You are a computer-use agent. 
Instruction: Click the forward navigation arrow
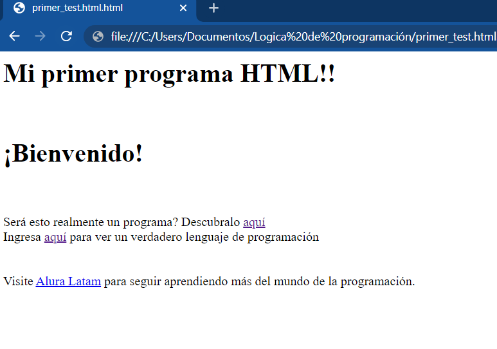pyautogui.click(x=41, y=36)
